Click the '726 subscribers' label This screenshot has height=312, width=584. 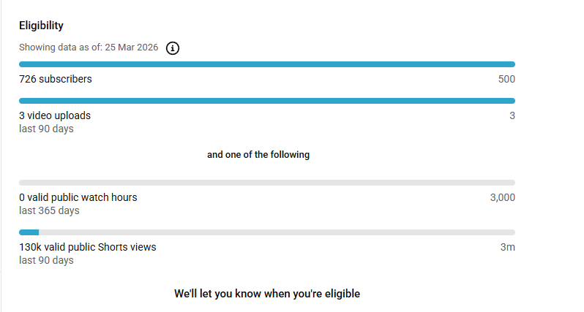pos(56,79)
